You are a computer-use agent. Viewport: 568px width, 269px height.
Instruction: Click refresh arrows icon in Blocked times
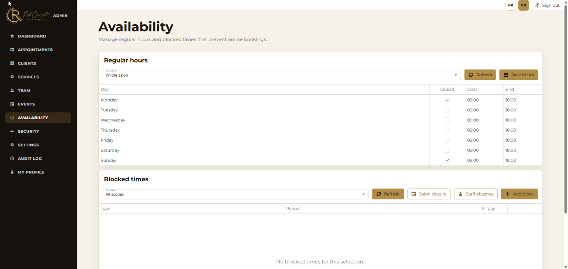tap(379, 194)
